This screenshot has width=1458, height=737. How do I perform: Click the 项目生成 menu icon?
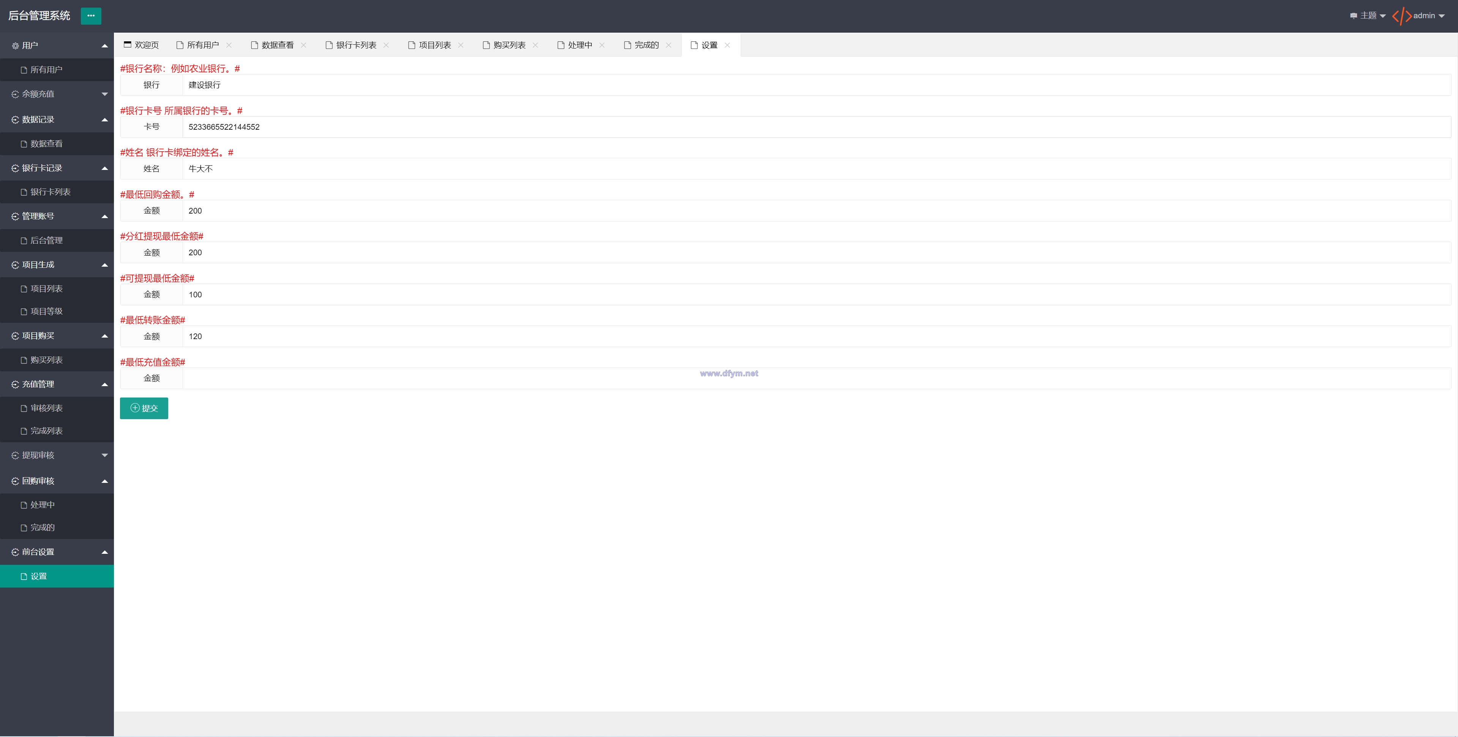[15, 265]
